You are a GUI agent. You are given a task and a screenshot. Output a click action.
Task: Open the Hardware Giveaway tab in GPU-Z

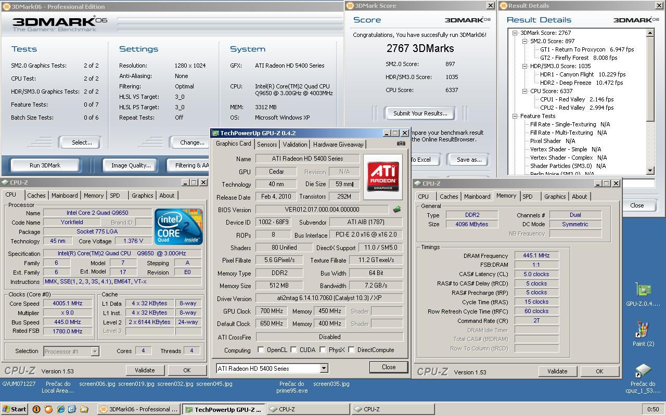(338, 145)
